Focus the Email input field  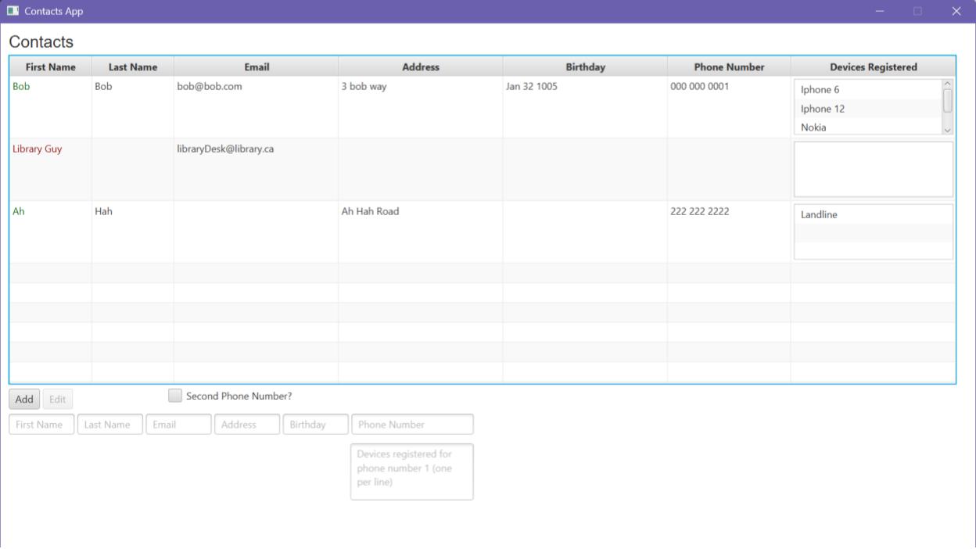pos(178,425)
